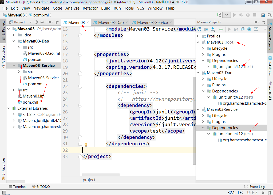Toggle Maven offline mode
The image size is (273, 195).
(x=243, y=29)
